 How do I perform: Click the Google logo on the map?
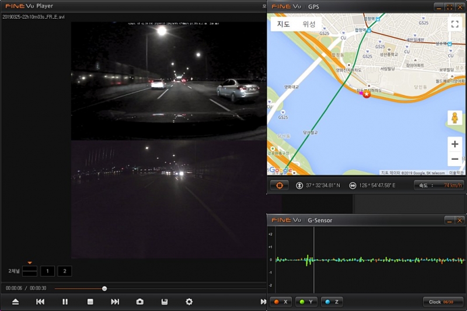[281, 170]
